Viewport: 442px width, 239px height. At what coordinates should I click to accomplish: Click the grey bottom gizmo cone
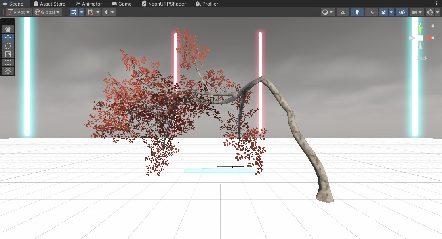[420, 46]
